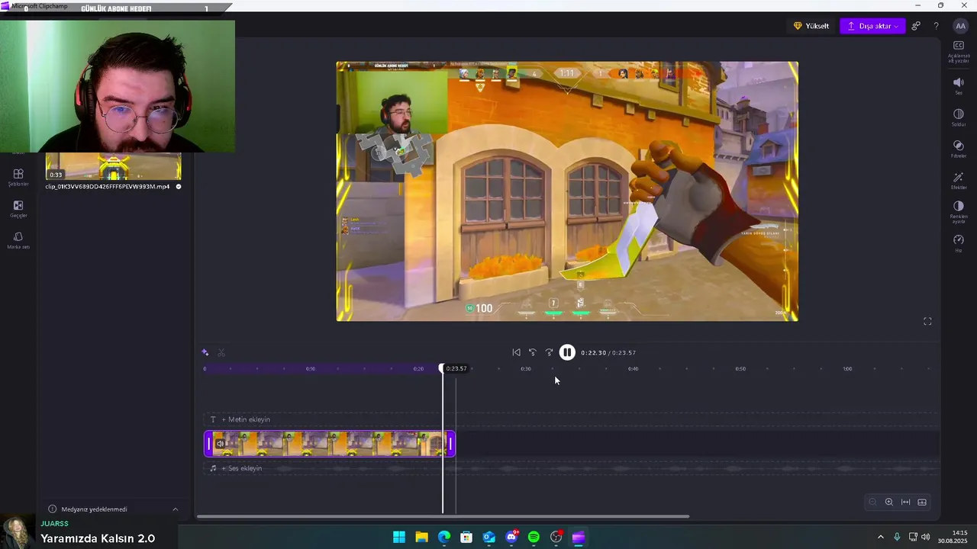The image size is (977, 549).
Task: Open the Marka seti sidebar panel
Action: click(18, 240)
